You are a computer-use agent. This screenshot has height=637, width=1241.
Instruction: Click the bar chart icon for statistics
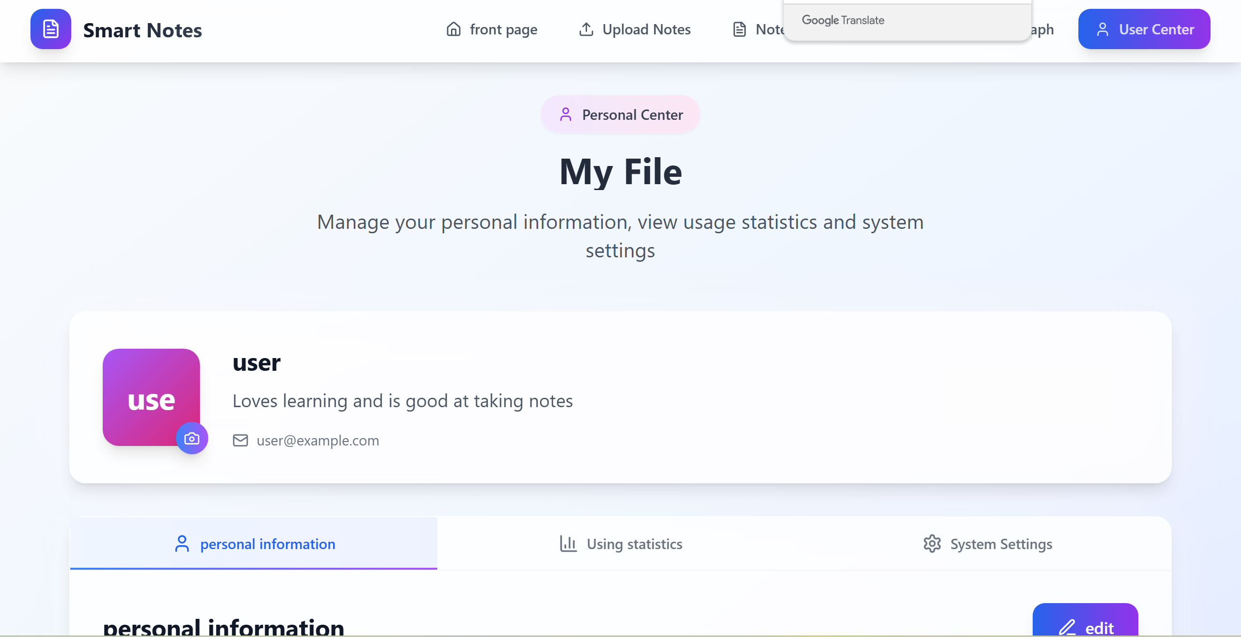click(568, 544)
